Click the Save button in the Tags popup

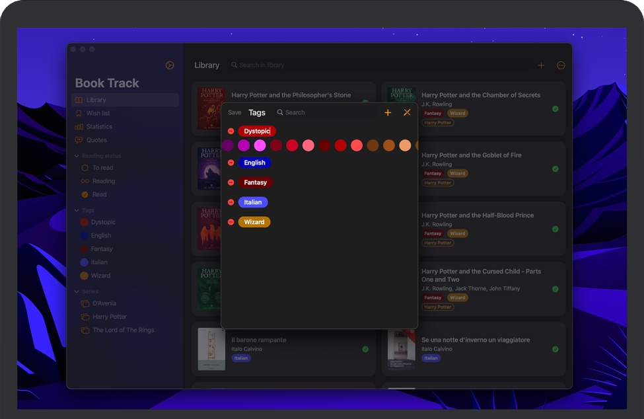click(x=234, y=113)
